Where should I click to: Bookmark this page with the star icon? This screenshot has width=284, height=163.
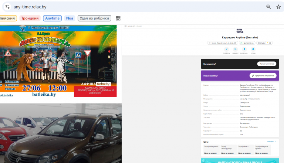(278, 7)
